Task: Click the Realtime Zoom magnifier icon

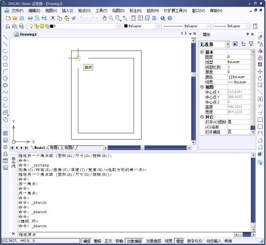Action: point(111,18)
